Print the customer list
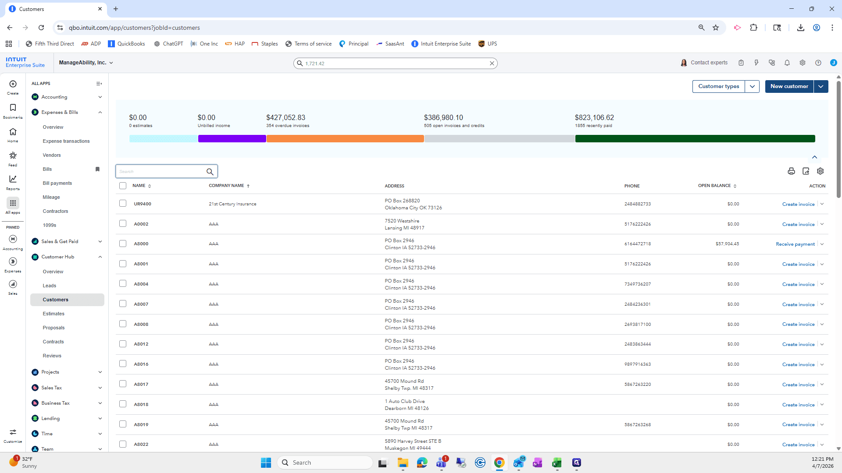The width and height of the screenshot is (842, 473). [x=791, y=171]
